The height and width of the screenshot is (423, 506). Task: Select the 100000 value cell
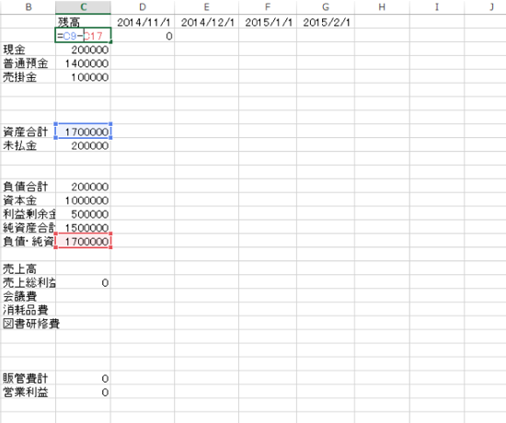tap(83, 77)
